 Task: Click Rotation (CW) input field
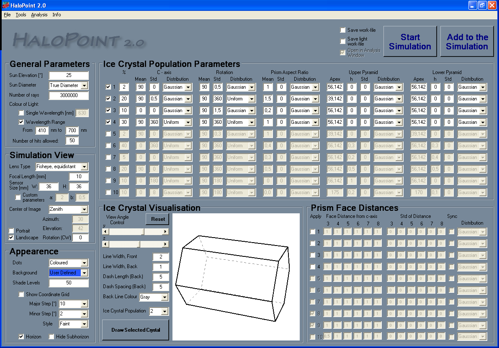tap(80, 237)
